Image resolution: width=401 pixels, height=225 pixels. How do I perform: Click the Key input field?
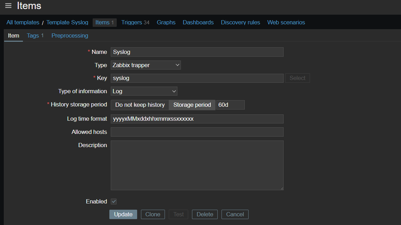[x=197, y=78]
